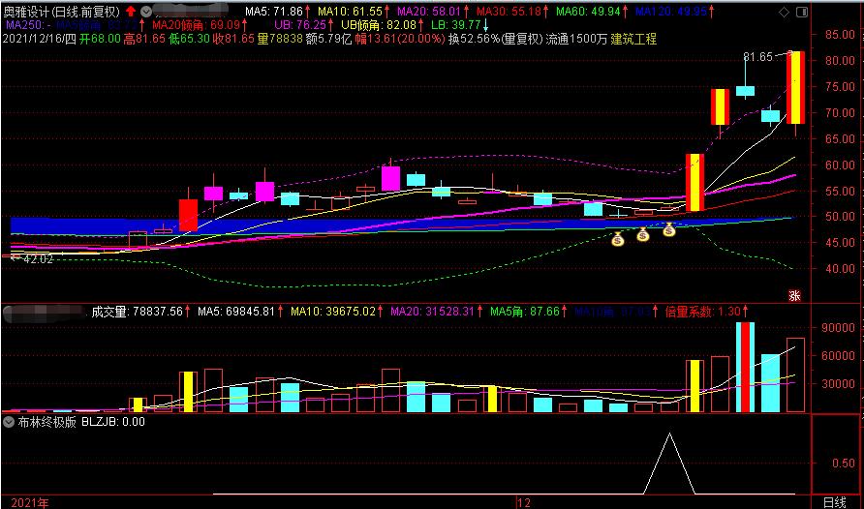The width and height of the screenshot is (864, 509).
Task: Click the UB倾角: 82.08 label
Action: tap(379, 25)
